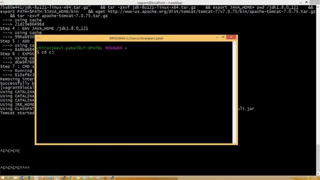320x180 pixels.
Task: Click the 'Step 4 : ENV JAVA_HOME' line
Action: 44,28
